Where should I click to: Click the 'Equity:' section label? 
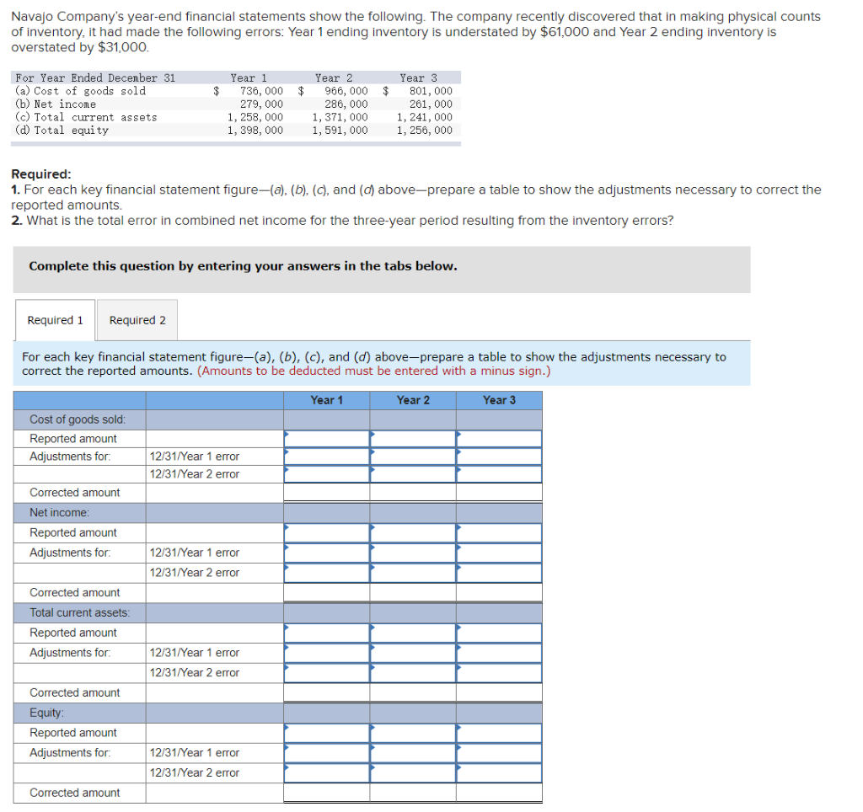(x=47, y=713)
